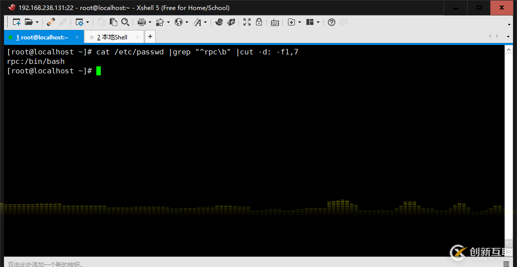Add a new tab with plus button
The height and width of the screenshot is (267, 517).
pyautogui.click(x=150, y=36)
